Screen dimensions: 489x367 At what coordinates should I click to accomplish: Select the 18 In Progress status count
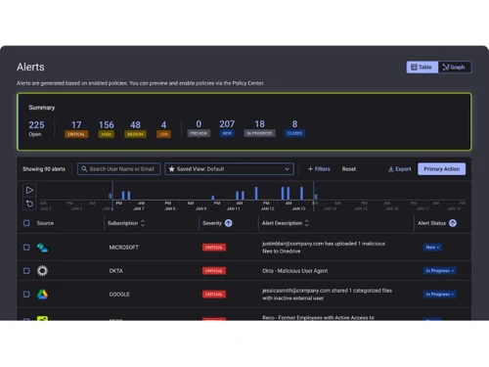point(259,128)
